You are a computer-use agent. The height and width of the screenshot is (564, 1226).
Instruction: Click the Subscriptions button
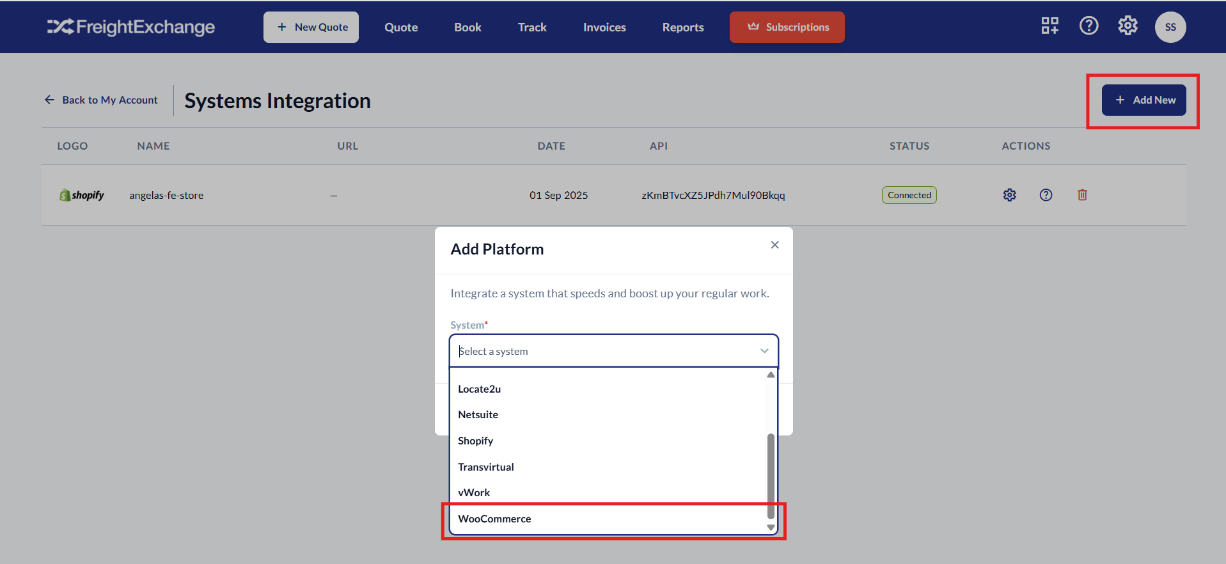point(787,27)
